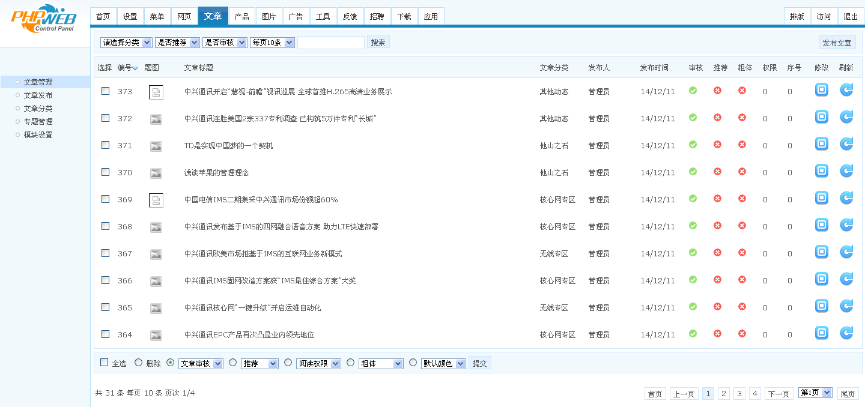The width and height of the screenshot is (865, 407).
Task: Open the 每页10条 page size dropdown
Action: pyautogui.click(x=272, y=43)
